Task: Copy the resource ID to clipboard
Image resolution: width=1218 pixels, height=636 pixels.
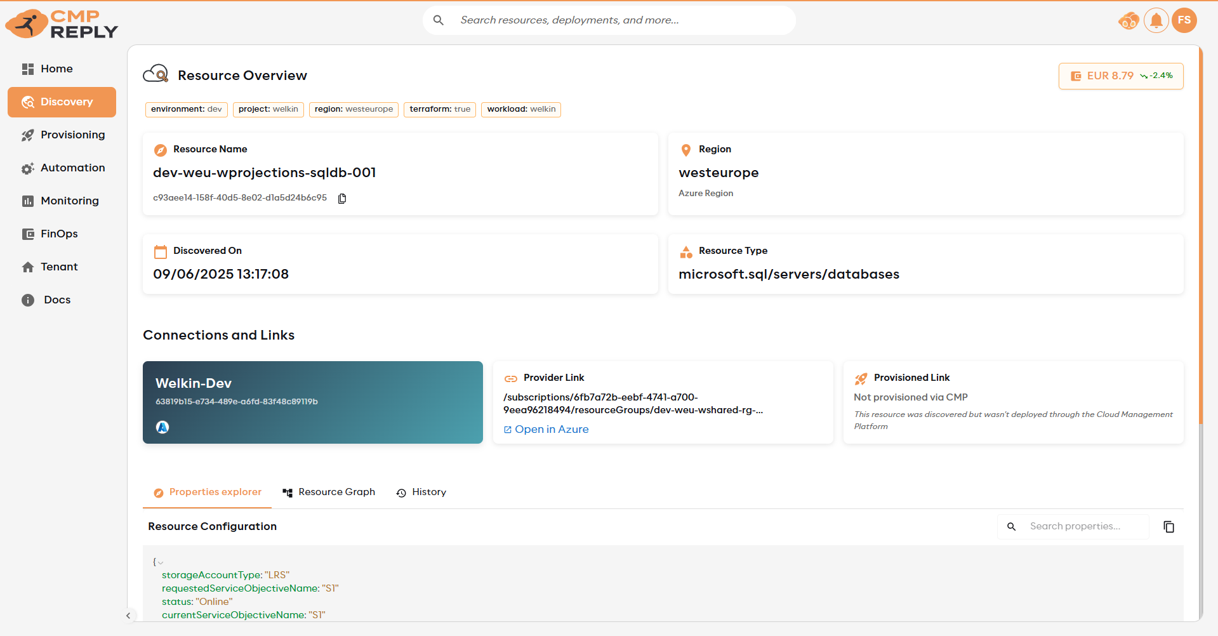Action: point(342,199)
